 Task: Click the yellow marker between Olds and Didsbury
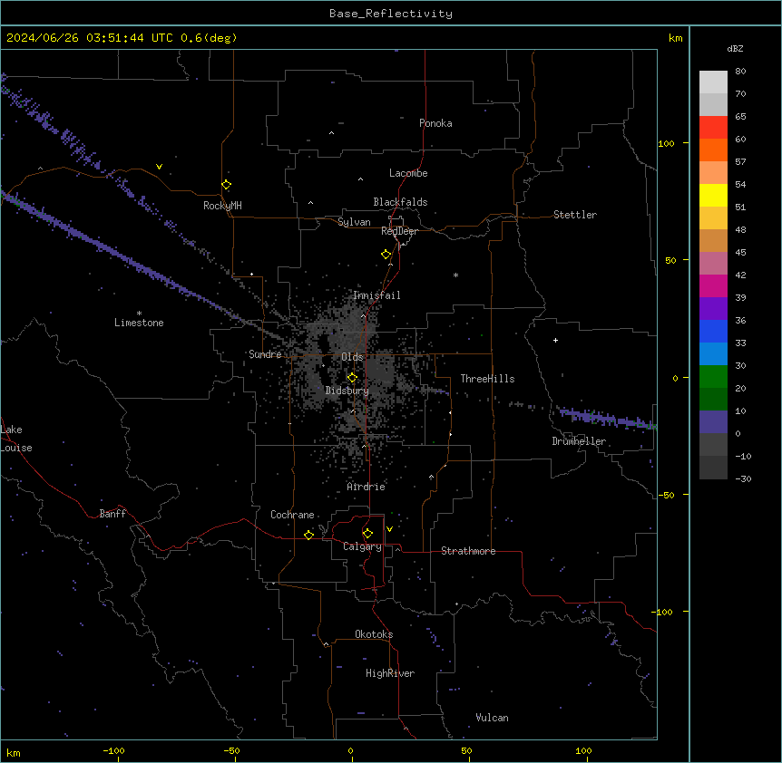[352, 378]
